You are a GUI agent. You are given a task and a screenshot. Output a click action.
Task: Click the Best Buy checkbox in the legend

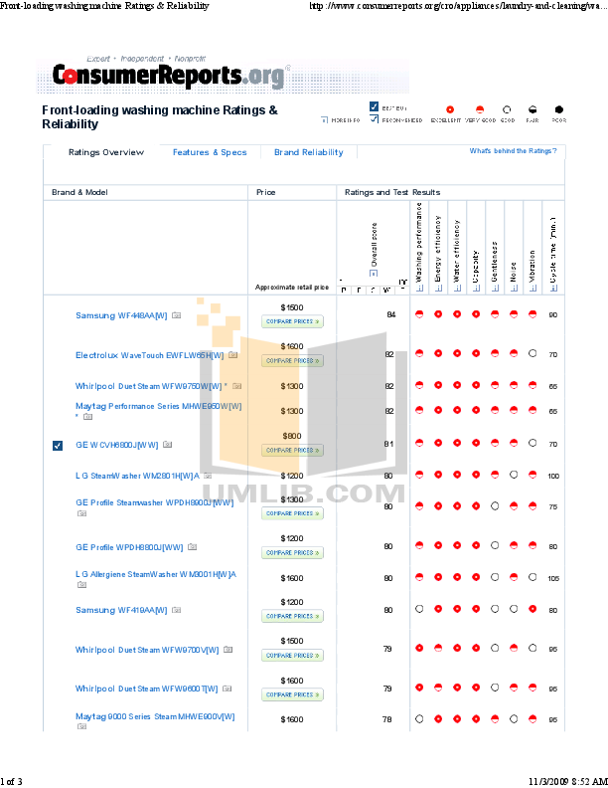point(374,106)
